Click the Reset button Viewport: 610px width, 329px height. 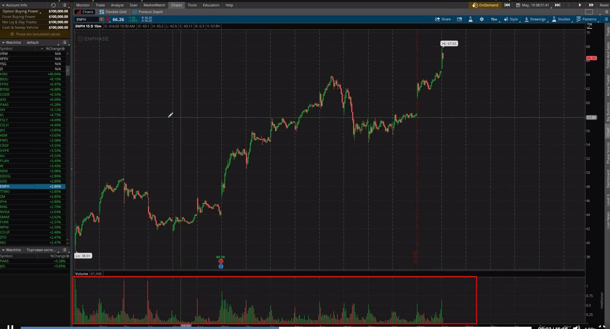604,5
